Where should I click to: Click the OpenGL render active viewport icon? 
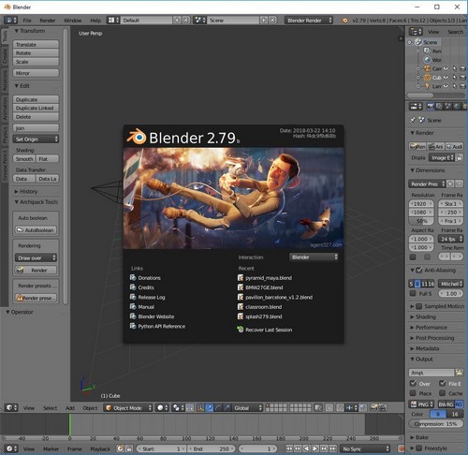click(373, 407)
